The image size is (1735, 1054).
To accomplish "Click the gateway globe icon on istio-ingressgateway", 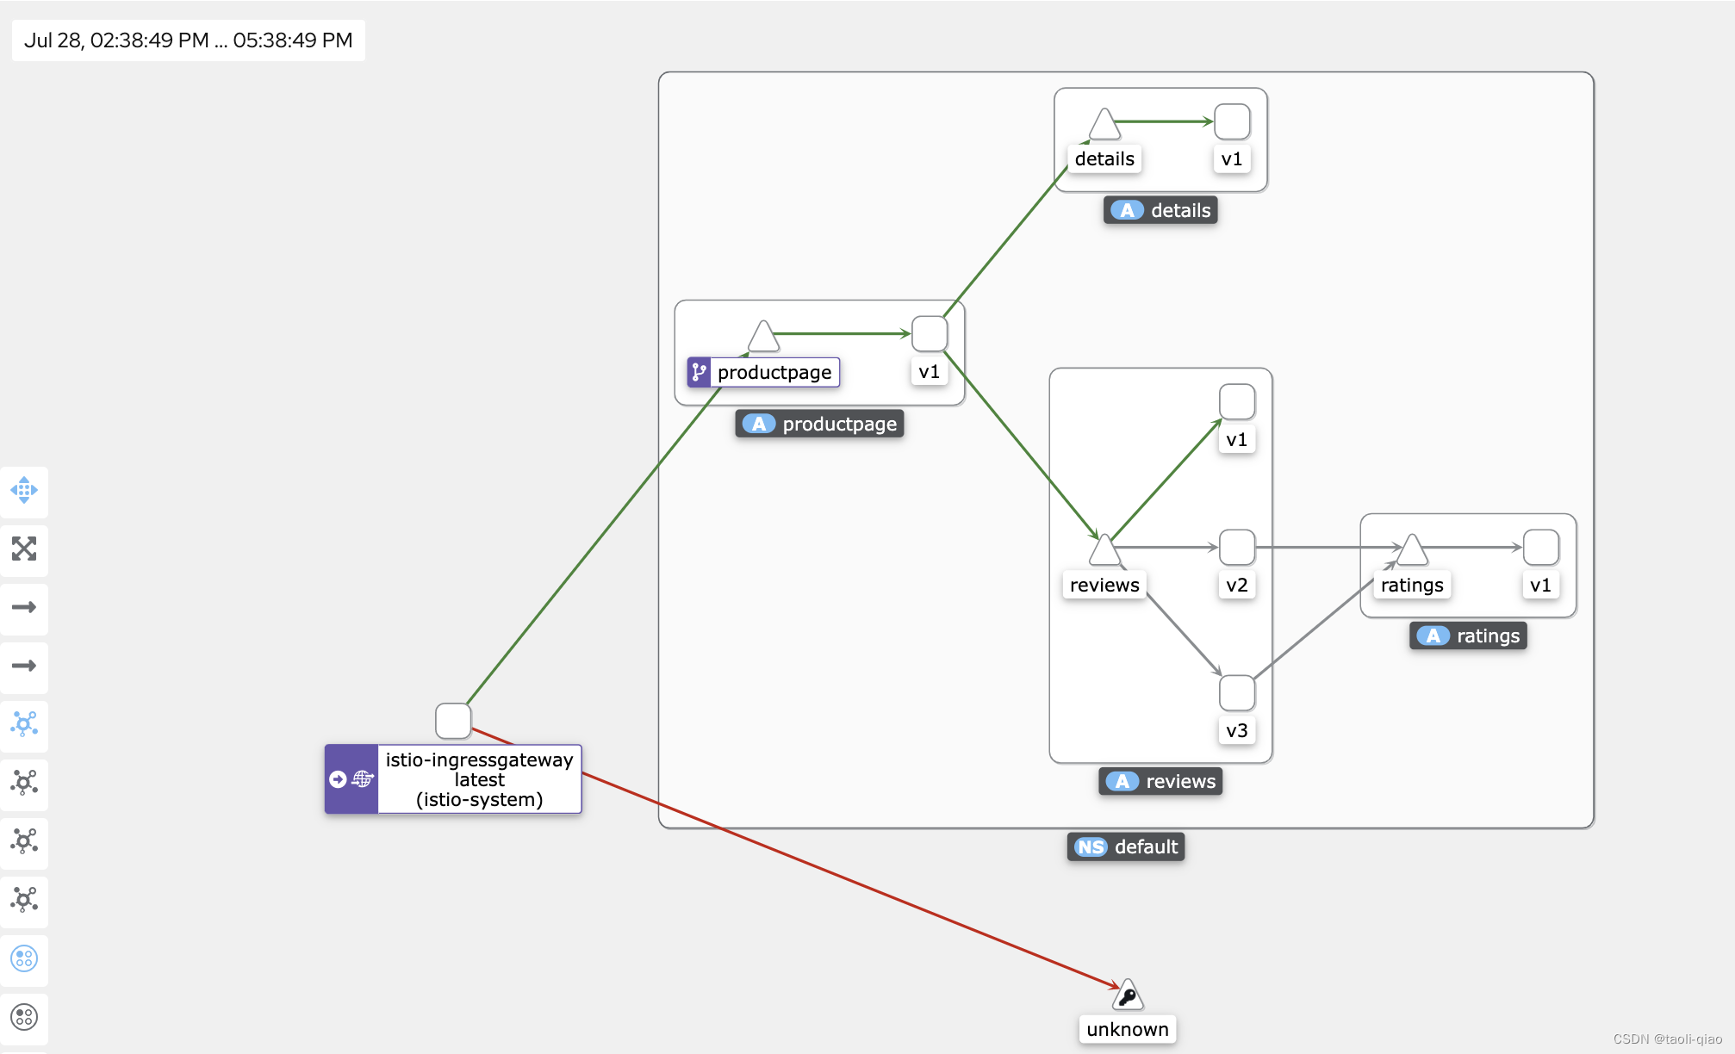I will (363, 779).
